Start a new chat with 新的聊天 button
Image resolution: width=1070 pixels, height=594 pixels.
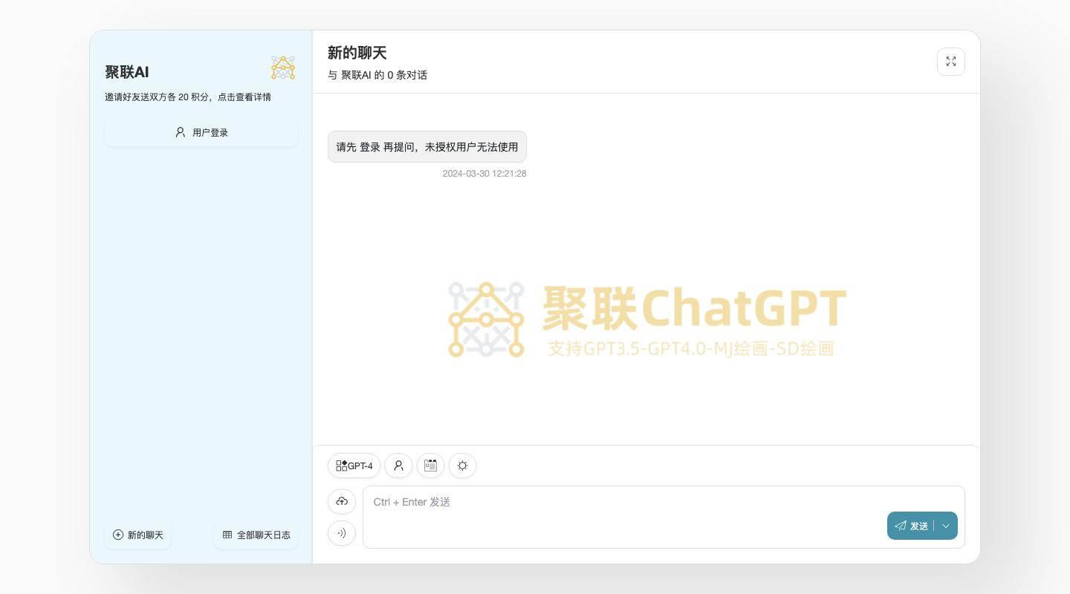point(137,535)
